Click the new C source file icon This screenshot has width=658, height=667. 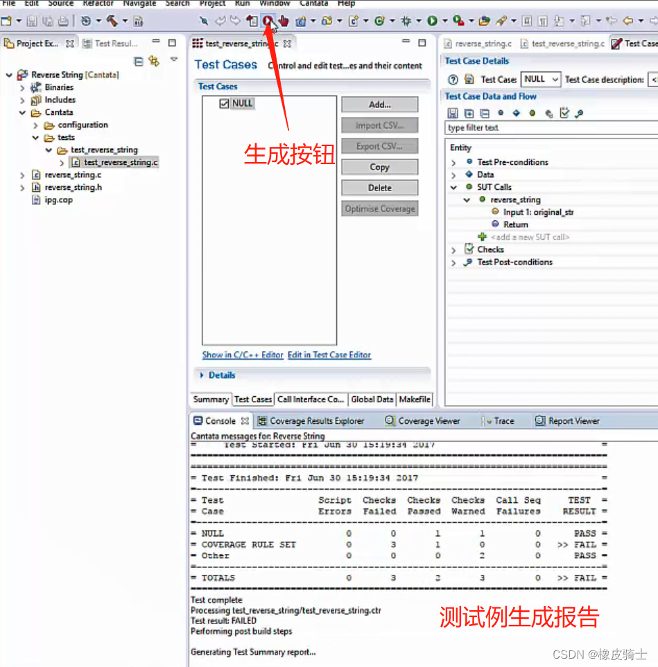tap(353, 20)
